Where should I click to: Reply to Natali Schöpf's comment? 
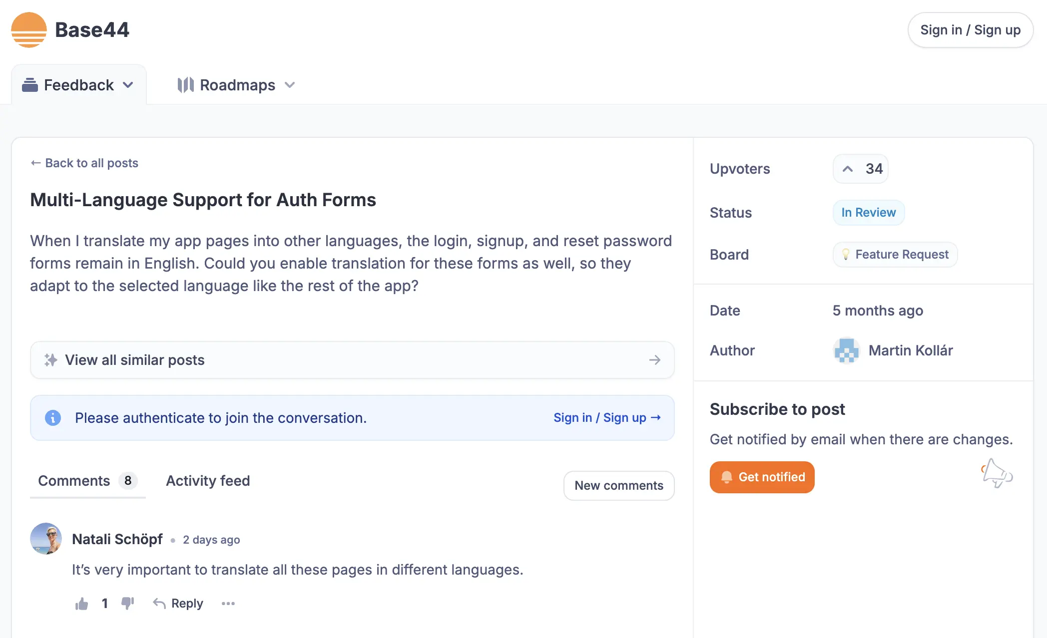178,604
